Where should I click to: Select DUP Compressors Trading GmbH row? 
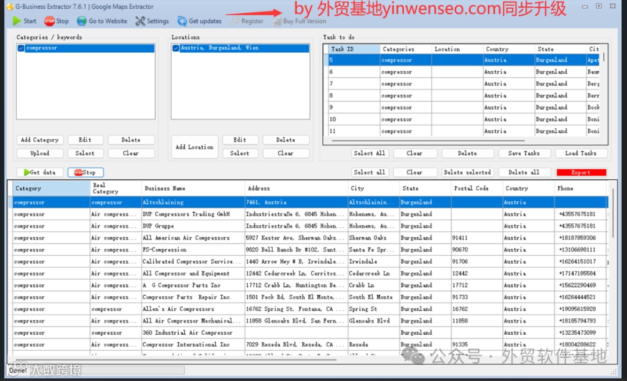point(308,214)
